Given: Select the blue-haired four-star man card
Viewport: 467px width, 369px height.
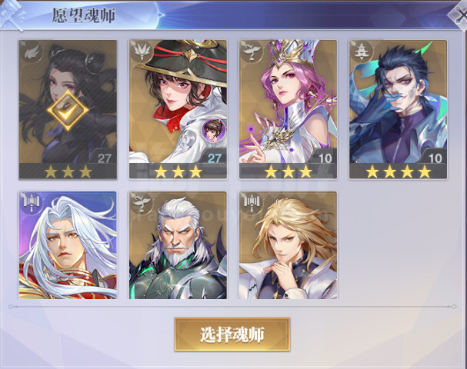Looking at the screenshot, I should coord(399,109).
